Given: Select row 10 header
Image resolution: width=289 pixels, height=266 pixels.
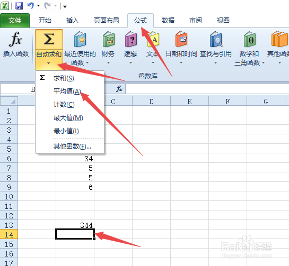Looking at the screenshot, I should (9, 197).
